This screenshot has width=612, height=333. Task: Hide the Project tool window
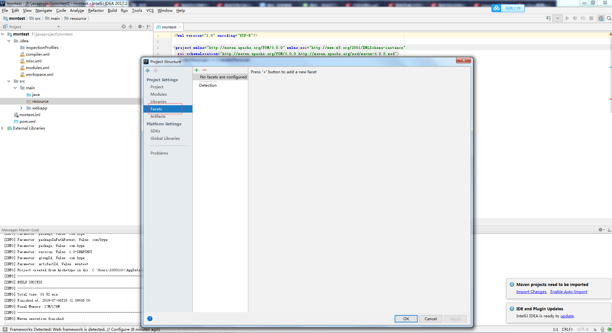pyautogui.click(x=149, y=27)
